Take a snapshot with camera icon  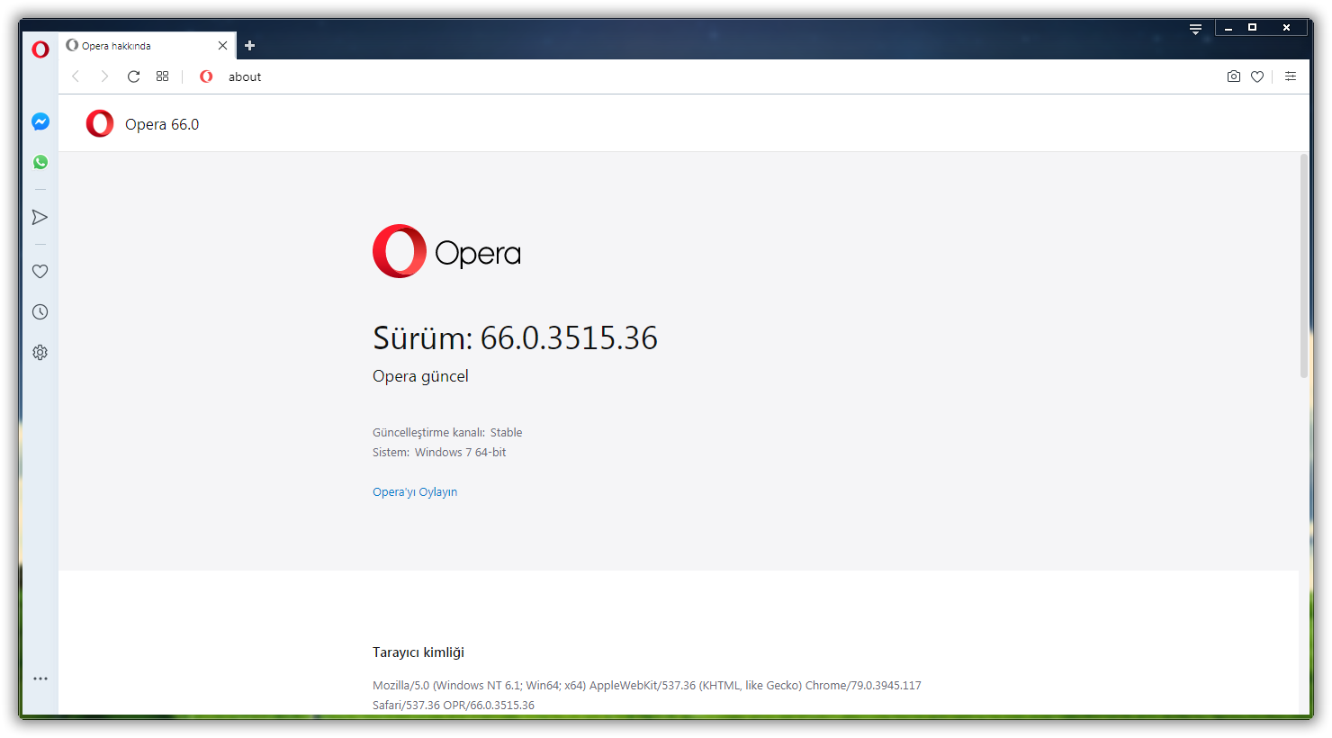[1234, 76]
